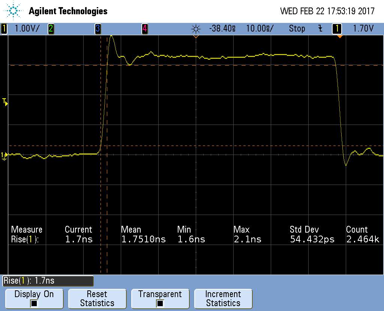Click the Agilent Technologies starburst logo
Screen dimensions: 384x311
coord(14,11)
